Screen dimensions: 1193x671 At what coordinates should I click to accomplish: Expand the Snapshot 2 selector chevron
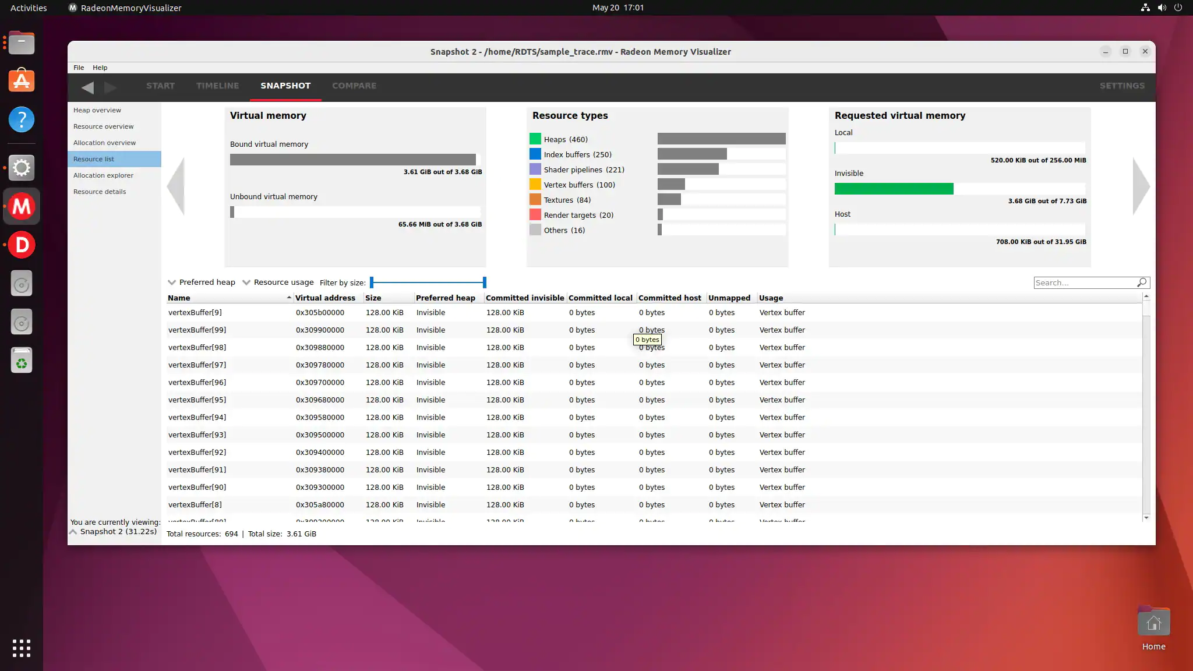(x=73, y=532)
